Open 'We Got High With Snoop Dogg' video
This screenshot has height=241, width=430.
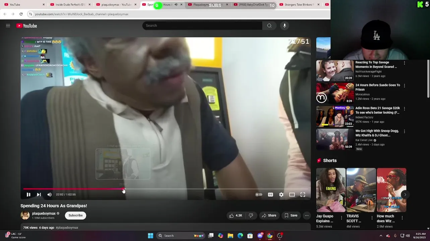click(377, 133)
